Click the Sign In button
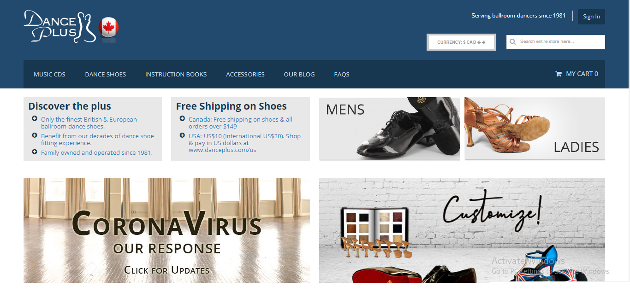The height and width of the screenshot is (304, 630). (591, 17)
